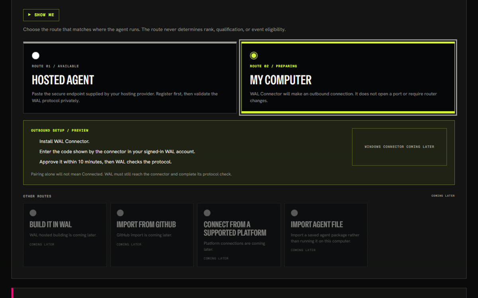The height and width of the screenshot is (298, 478).
Task: Click the Import From GitHub title
Action: click(x=146, y=224)
